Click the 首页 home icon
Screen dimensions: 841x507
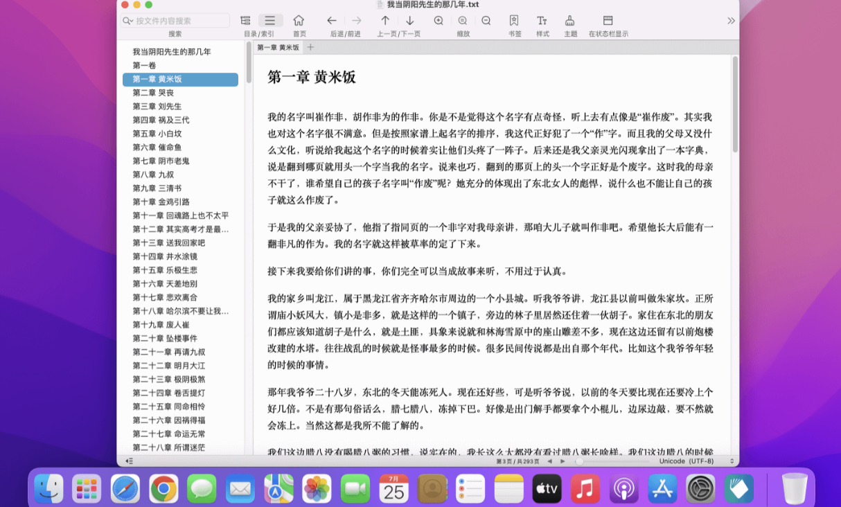[x=299, y=20]
